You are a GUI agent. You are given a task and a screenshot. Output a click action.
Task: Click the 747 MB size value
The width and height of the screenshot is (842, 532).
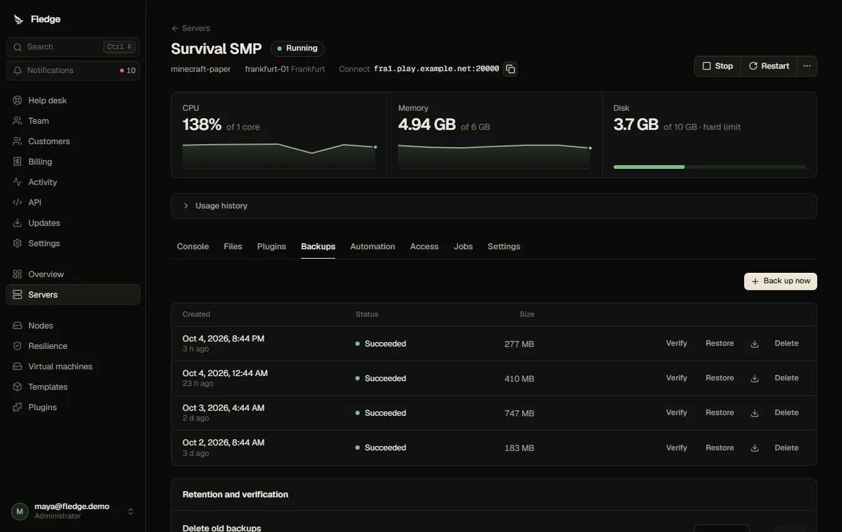coord(519,413)
